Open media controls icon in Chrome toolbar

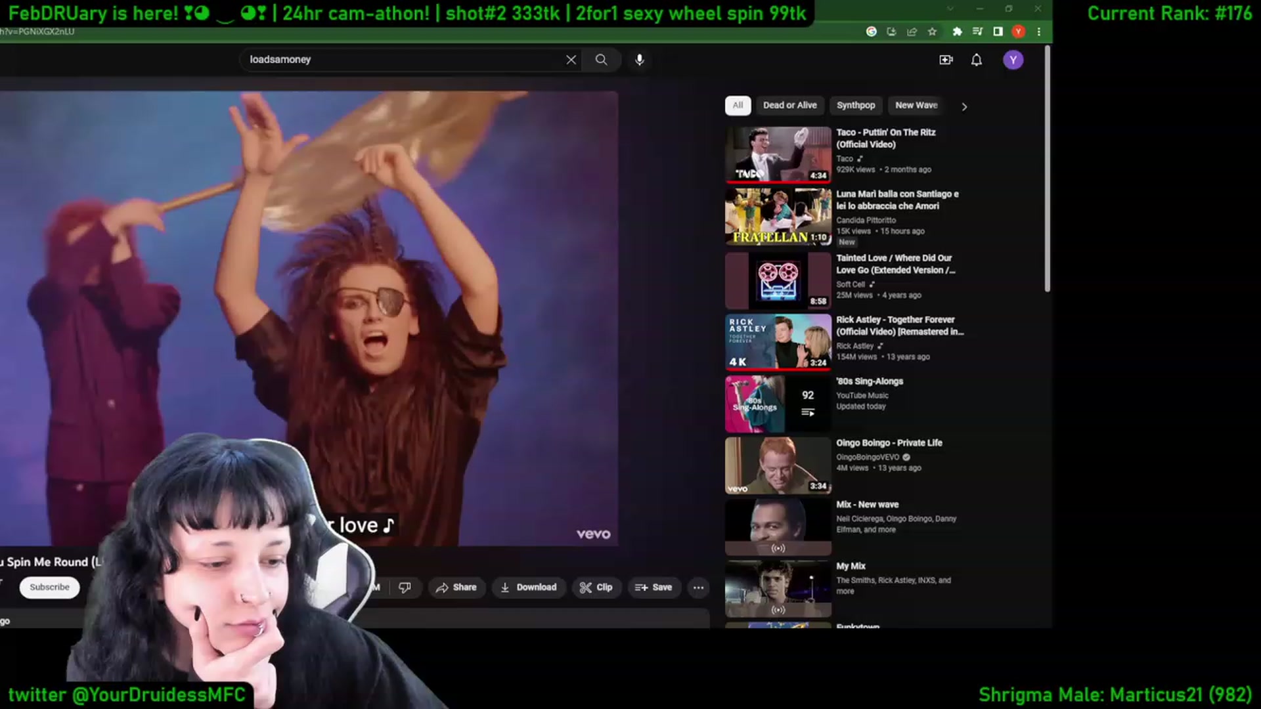977,32
